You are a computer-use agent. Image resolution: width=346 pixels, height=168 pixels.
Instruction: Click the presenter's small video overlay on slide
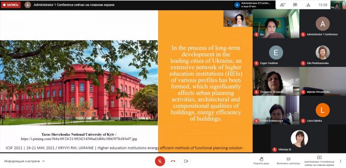[x=238, y=19]
